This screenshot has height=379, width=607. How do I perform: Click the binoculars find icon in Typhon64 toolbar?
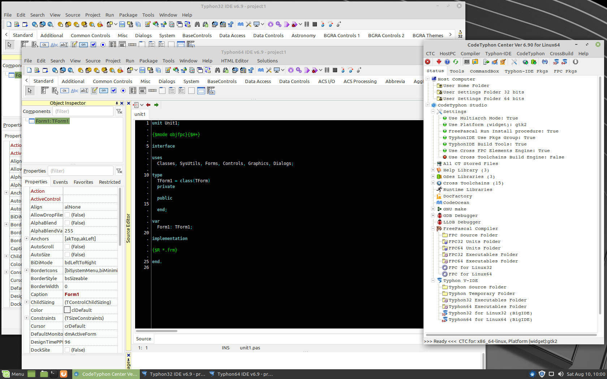[218, 70]
